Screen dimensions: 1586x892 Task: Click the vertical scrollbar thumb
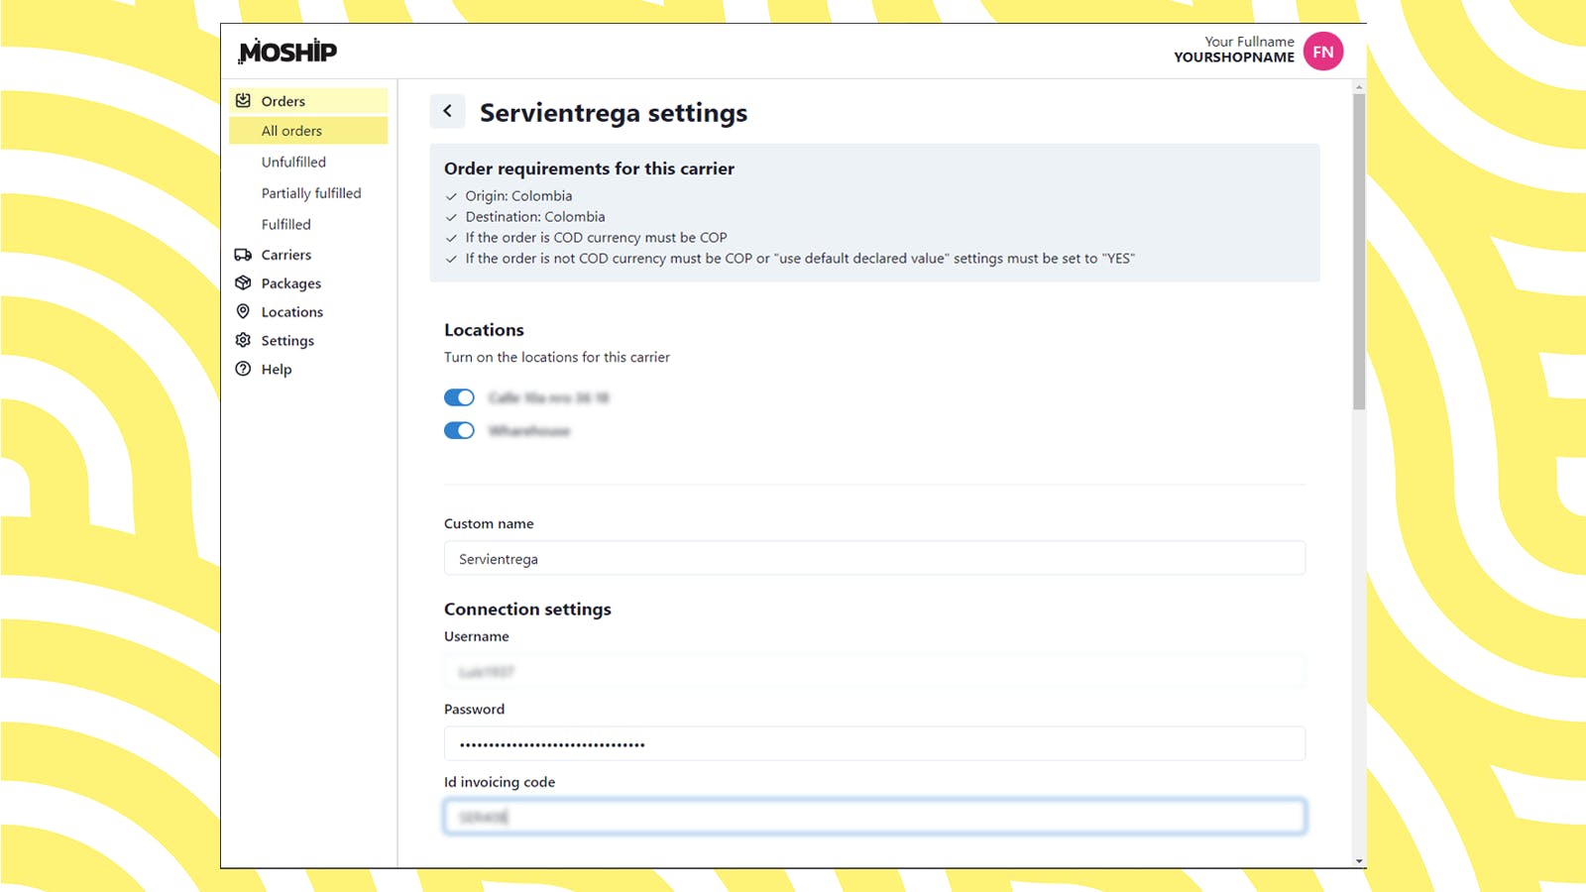(x=1359, y=251)
